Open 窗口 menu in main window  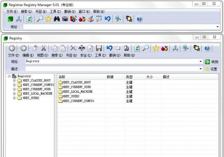(84, 12)
